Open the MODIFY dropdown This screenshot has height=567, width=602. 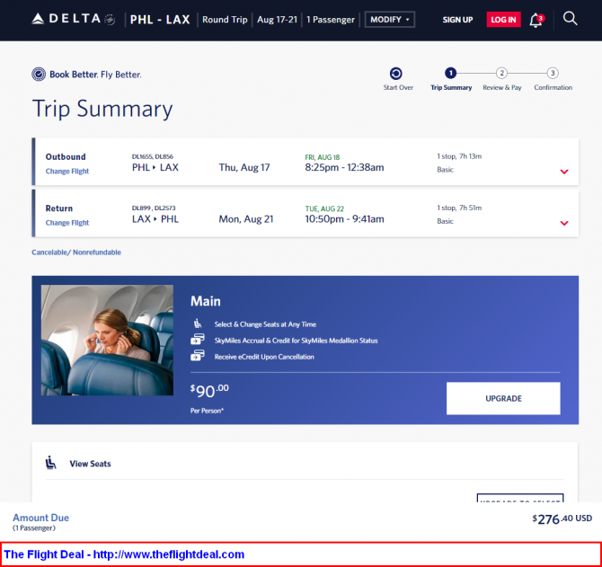(x=389, y=20)
